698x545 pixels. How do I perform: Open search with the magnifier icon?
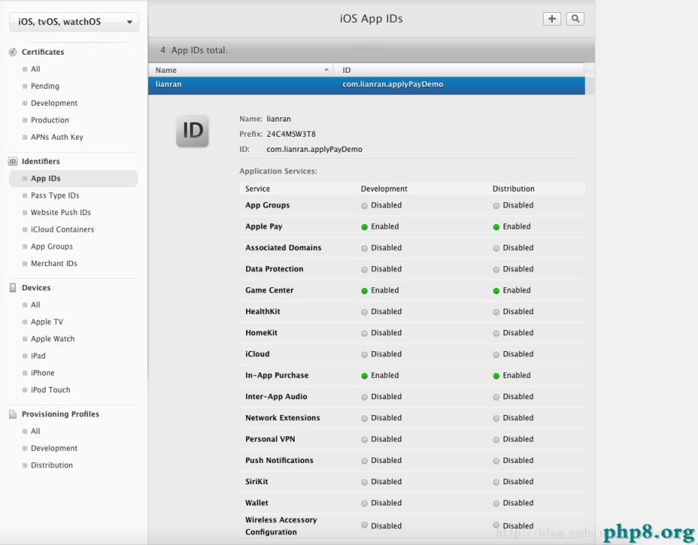click(x=575, y=19)
